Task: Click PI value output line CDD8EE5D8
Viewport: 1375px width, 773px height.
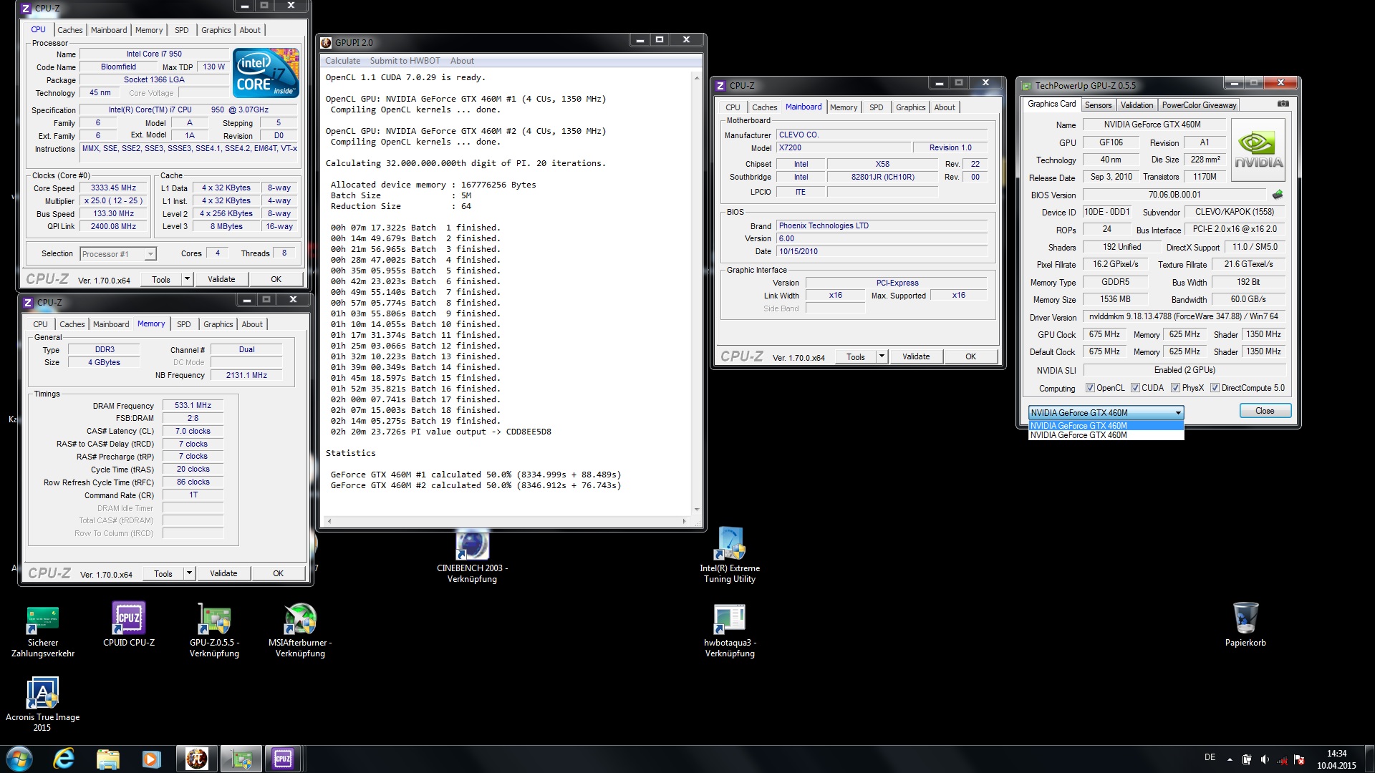Action: (x=440, y=432)
